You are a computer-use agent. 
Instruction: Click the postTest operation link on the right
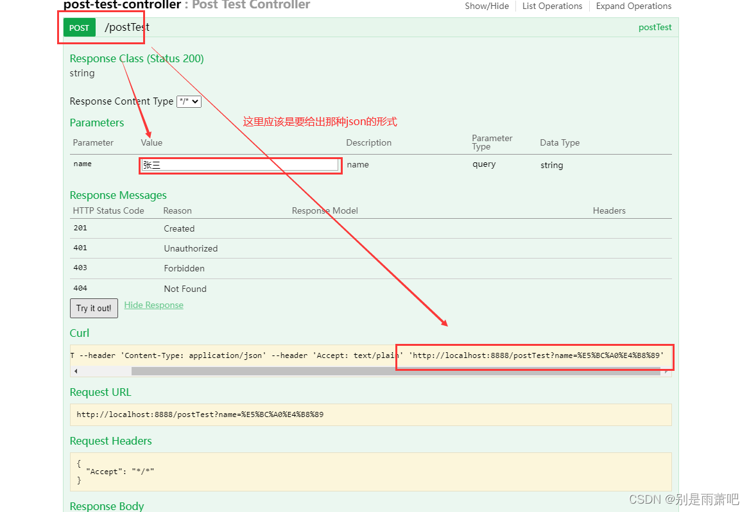(655, 27)
